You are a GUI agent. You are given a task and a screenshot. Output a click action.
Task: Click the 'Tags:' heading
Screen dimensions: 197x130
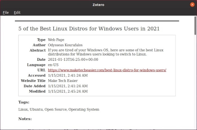24,102
